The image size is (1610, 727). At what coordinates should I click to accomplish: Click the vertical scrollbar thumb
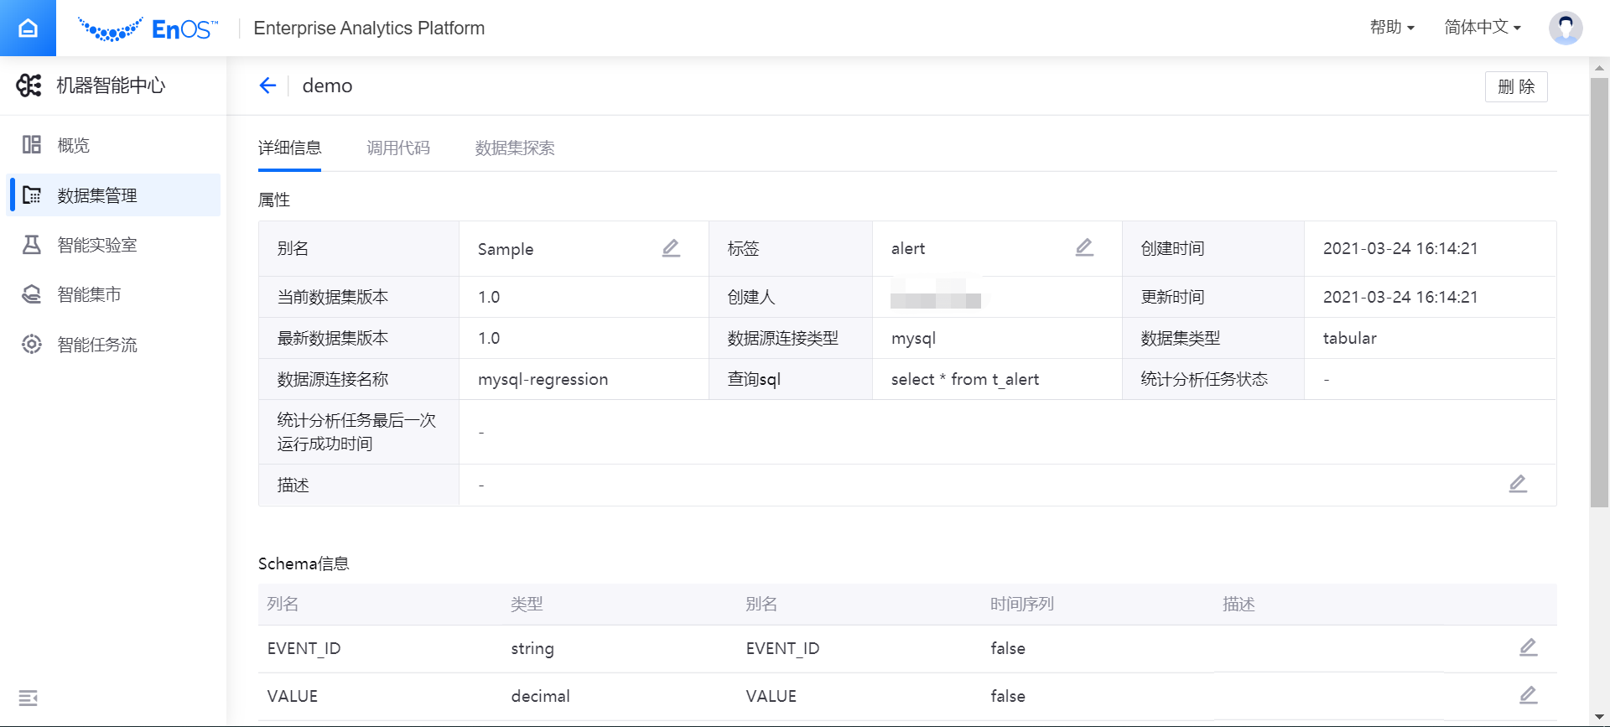point(1599,293)
